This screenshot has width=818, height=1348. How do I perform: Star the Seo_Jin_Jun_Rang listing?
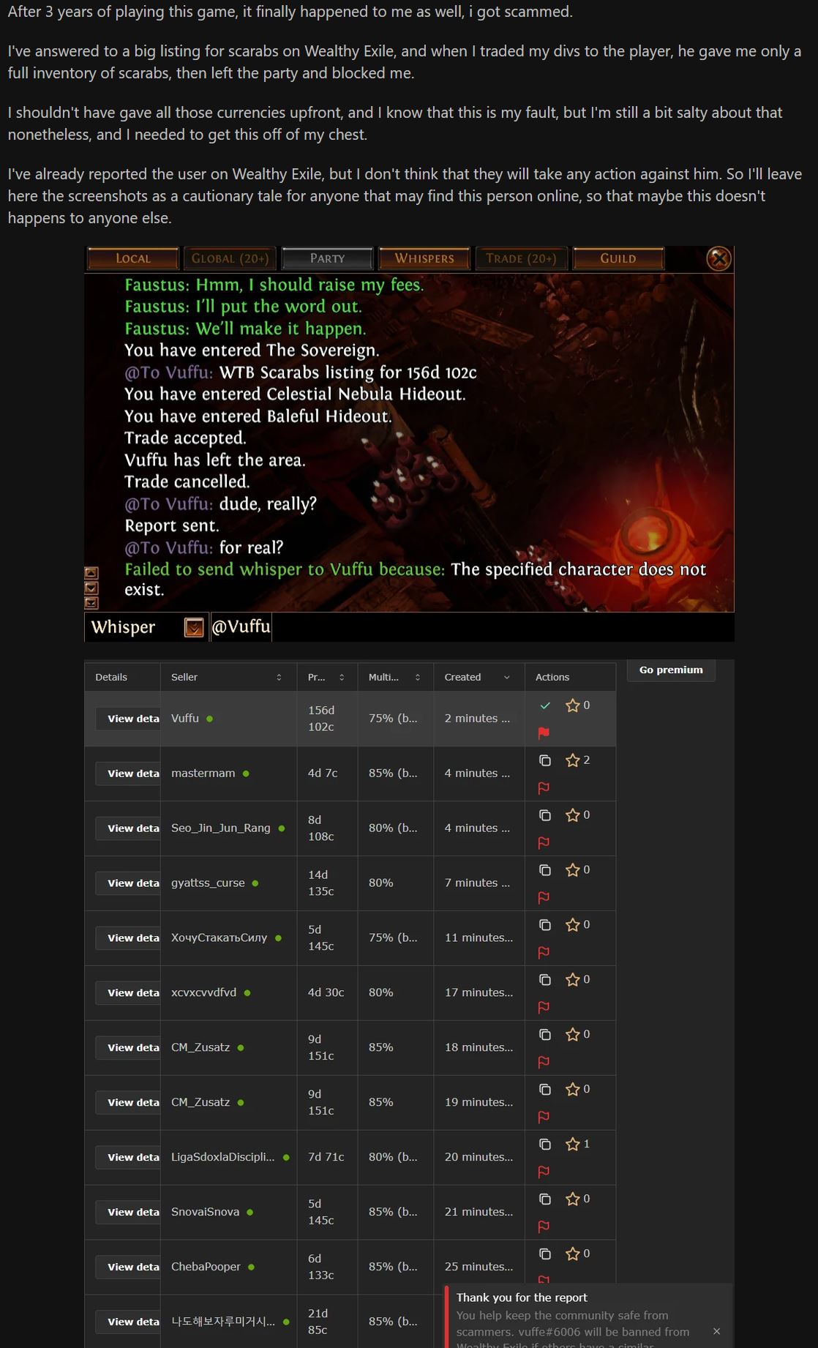572,815
